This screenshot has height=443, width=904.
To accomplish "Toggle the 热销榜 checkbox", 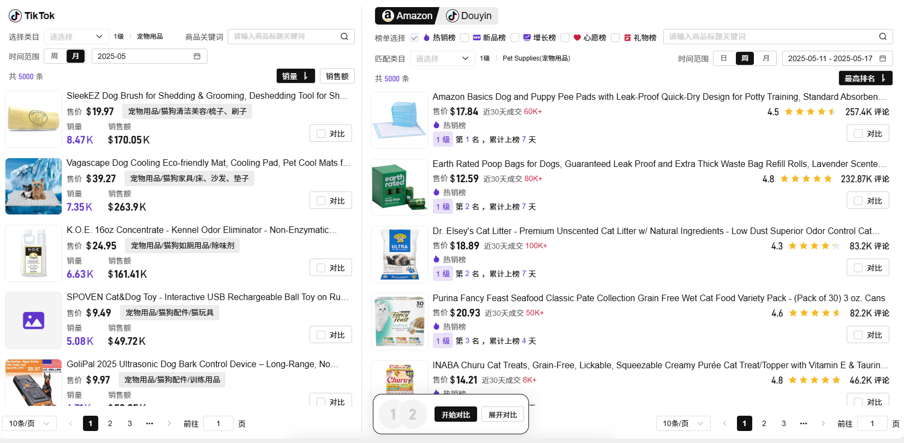I will tap(414, 38).
